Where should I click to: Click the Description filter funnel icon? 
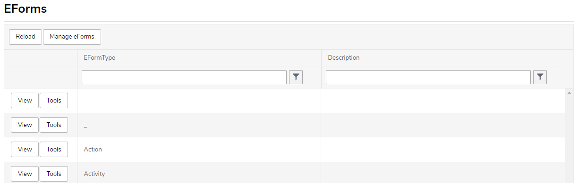[540, 77]
